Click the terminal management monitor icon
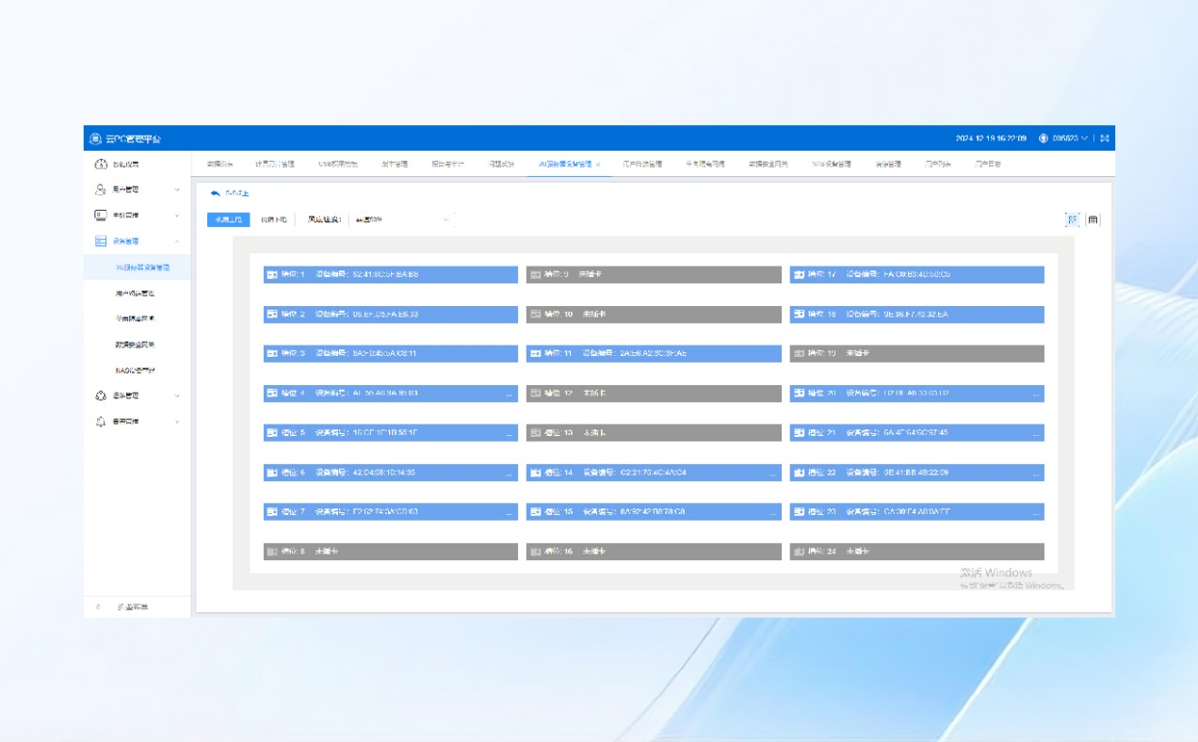 pos(101,216)
